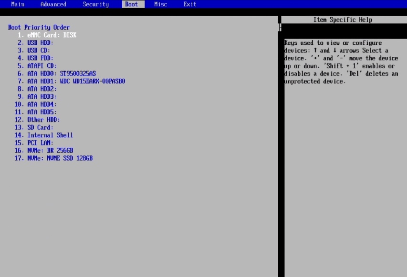Select NVMe: NVME SSD 128GB entry
The width and height of the screenshot is (407, 277).
pos(53,158)
